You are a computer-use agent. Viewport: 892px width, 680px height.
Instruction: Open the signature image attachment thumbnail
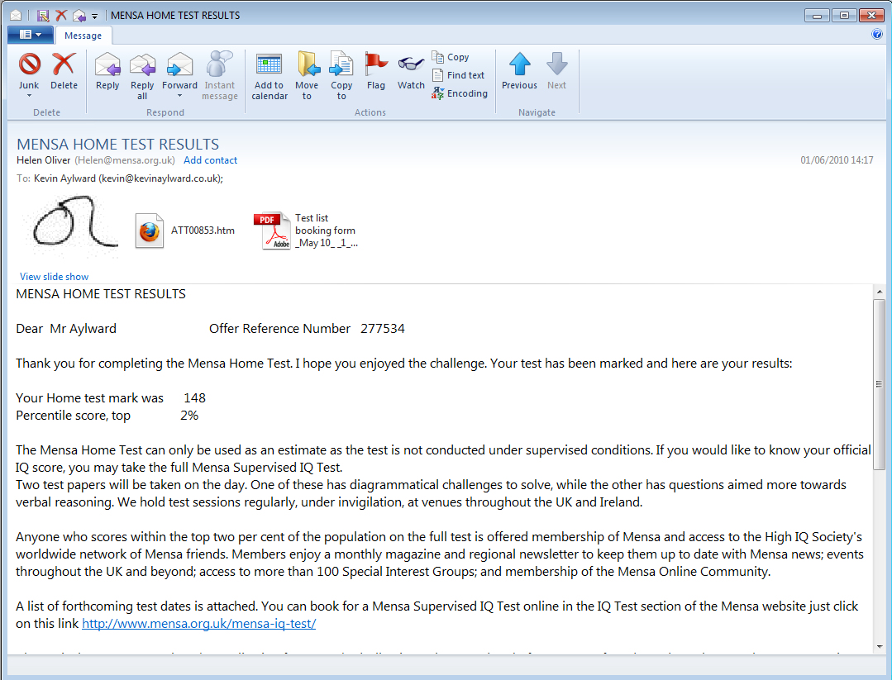tap(70, 226)
